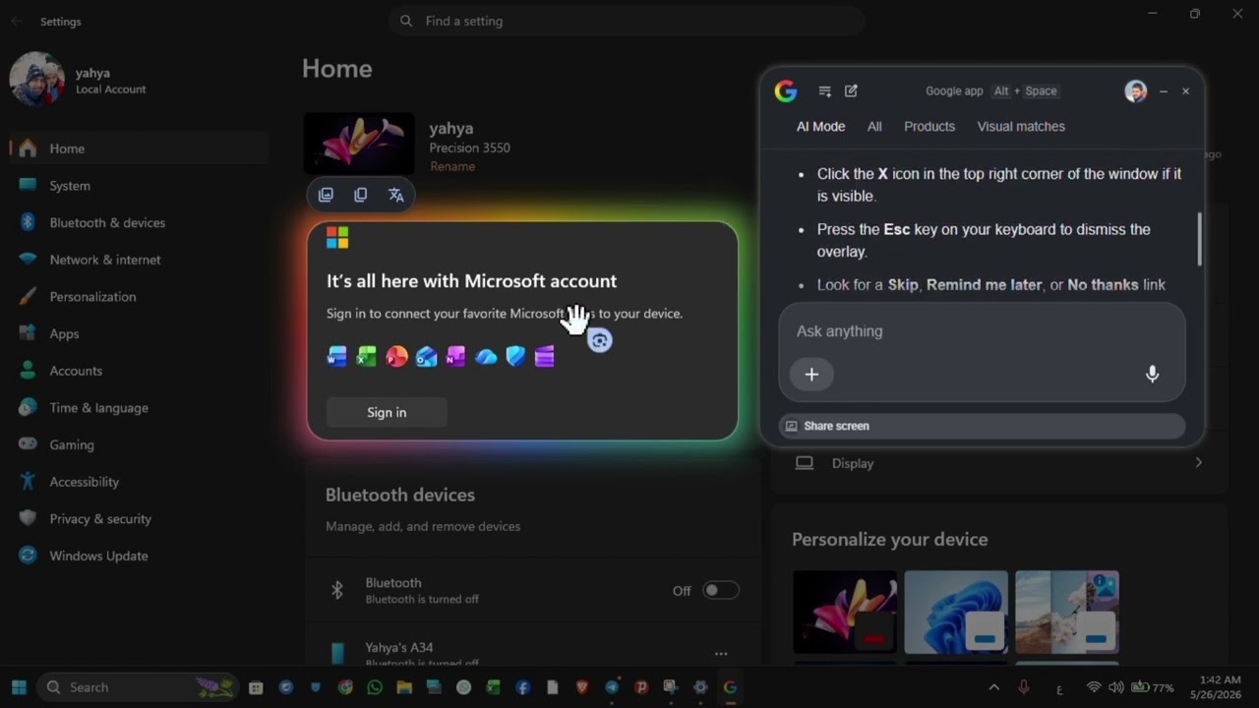Click the battery 77% indicator

point(1153,687)
